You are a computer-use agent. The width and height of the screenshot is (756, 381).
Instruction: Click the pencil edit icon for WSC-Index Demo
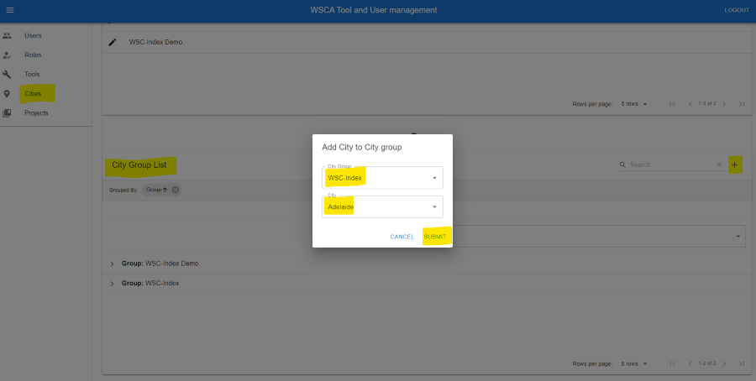pyautogui.click(x=113, y=42)
